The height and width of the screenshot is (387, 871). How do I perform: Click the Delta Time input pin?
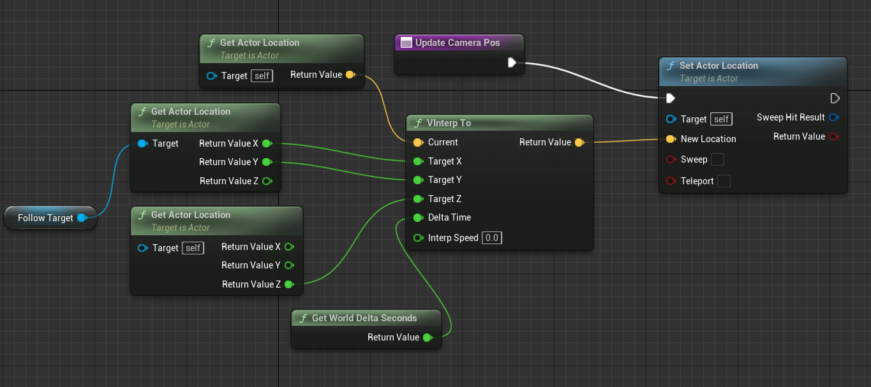click(x=418, y=217)
